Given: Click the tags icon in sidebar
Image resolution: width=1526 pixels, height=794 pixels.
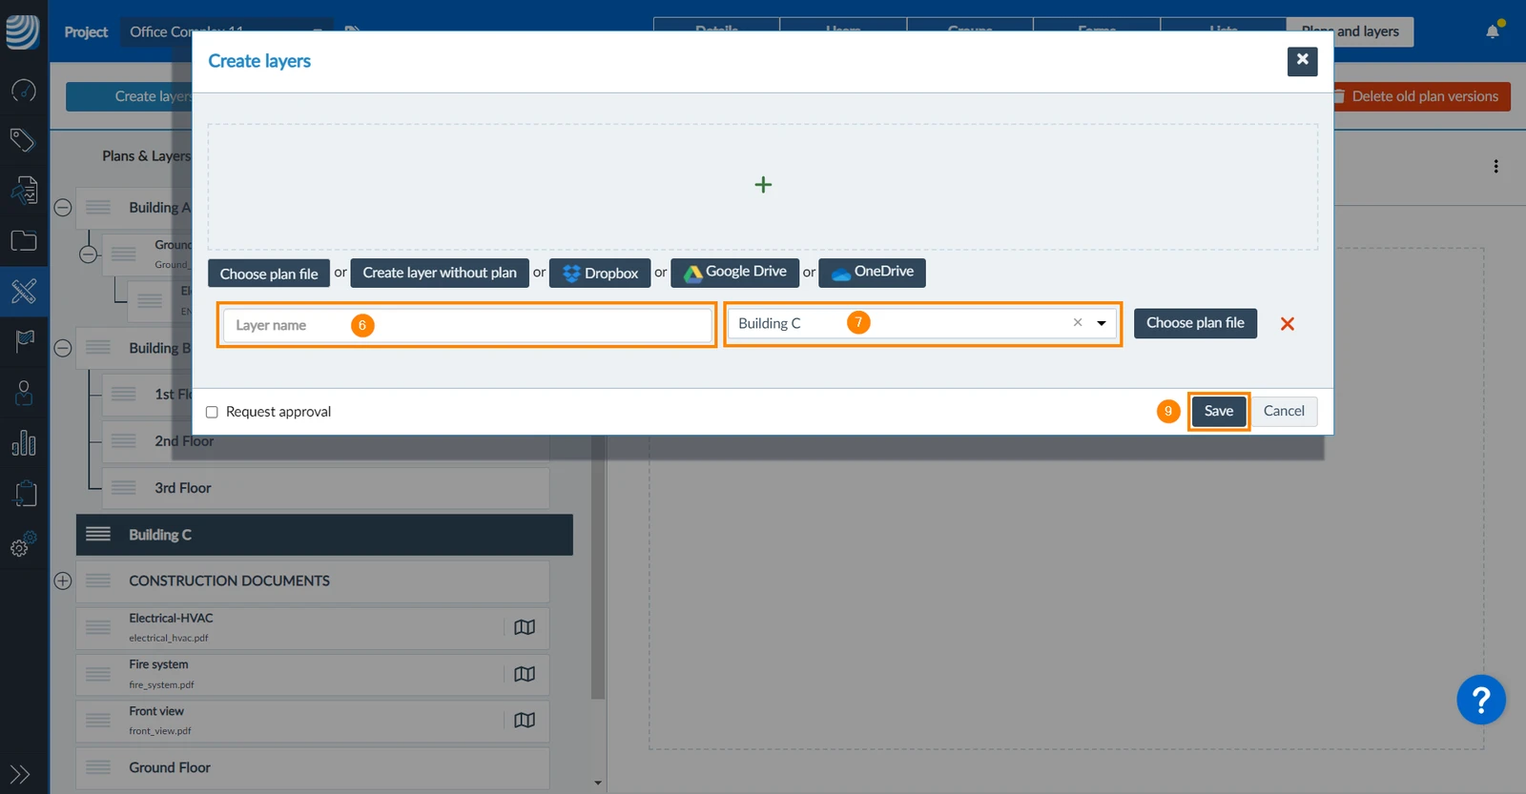Looking at the screenshot, I should click(x=23, y=140).
